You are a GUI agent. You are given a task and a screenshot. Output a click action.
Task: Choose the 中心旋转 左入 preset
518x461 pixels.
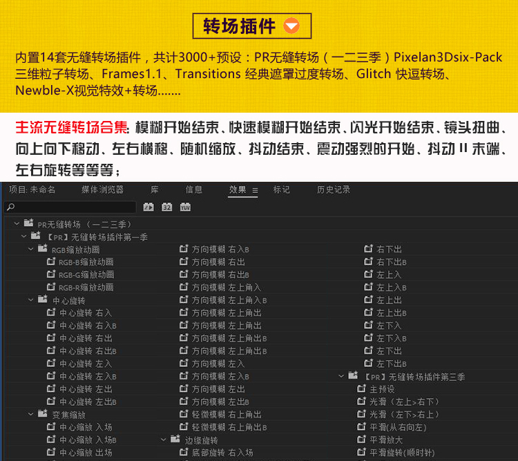(86, 364)
